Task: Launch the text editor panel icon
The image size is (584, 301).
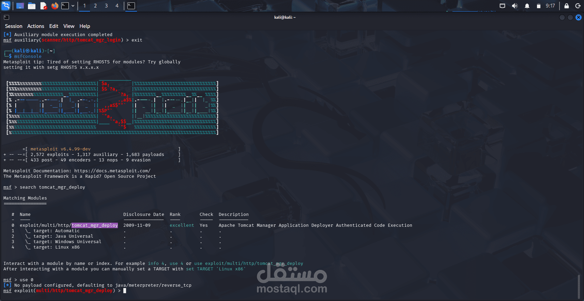Action: 43,6
